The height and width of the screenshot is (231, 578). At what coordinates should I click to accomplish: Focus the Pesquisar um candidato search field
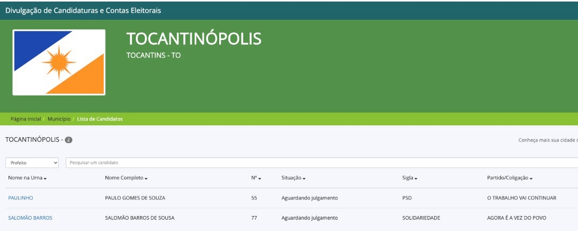[321, 163]
